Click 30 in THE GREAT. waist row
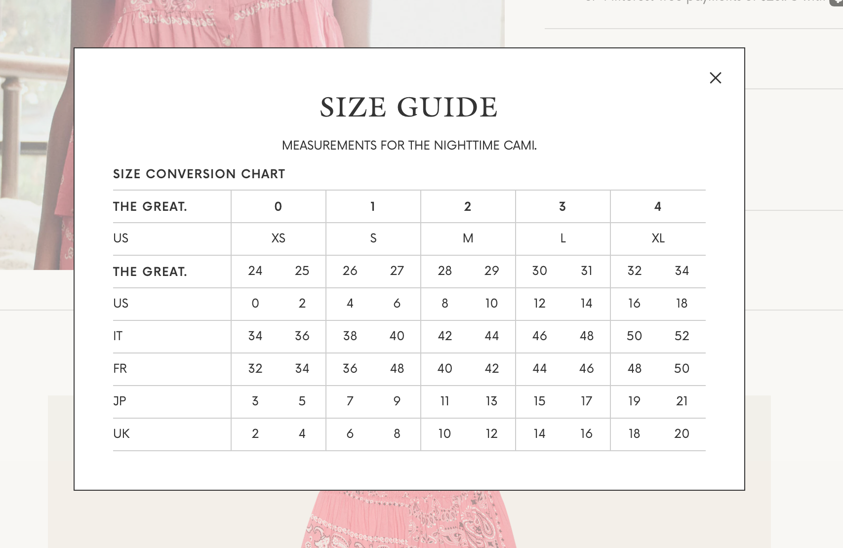This screenshot has height=548, width=843. point(539,271)
